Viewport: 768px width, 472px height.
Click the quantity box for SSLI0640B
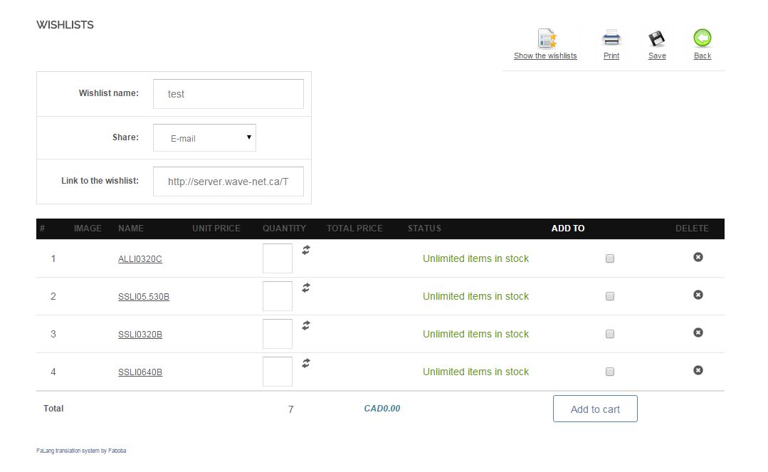pyautogui.click(x=278, y=372)
